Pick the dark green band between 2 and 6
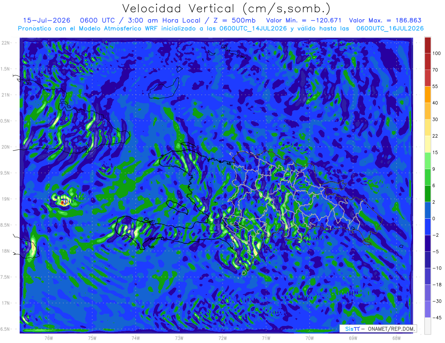This screenshot has width=445, height=343. coord(428,194)
